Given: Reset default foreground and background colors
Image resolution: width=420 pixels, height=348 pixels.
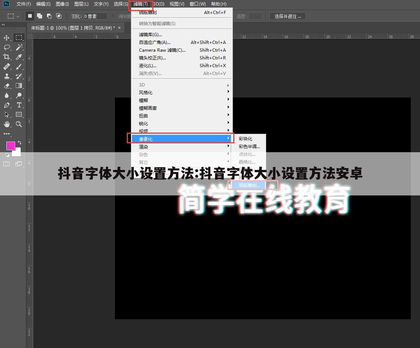Looking at the screenshot, I should (7, 155).
